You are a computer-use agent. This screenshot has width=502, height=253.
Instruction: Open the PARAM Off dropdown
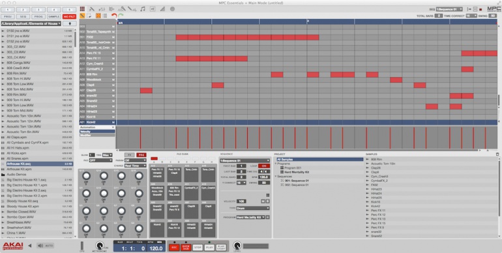point(135,160)
